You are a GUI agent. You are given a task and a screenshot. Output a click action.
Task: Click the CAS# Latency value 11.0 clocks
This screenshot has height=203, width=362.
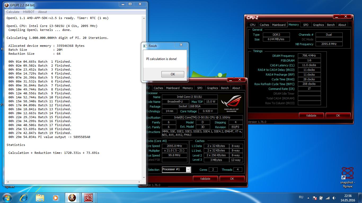[309, 65]
